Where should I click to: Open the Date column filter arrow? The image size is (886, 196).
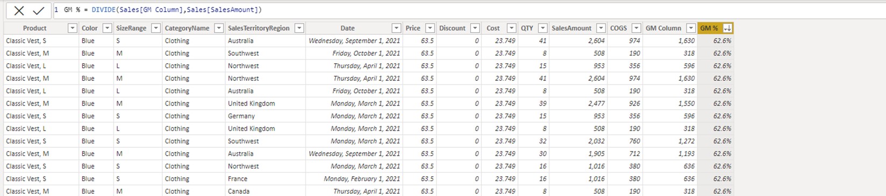(x=396, y=28)
